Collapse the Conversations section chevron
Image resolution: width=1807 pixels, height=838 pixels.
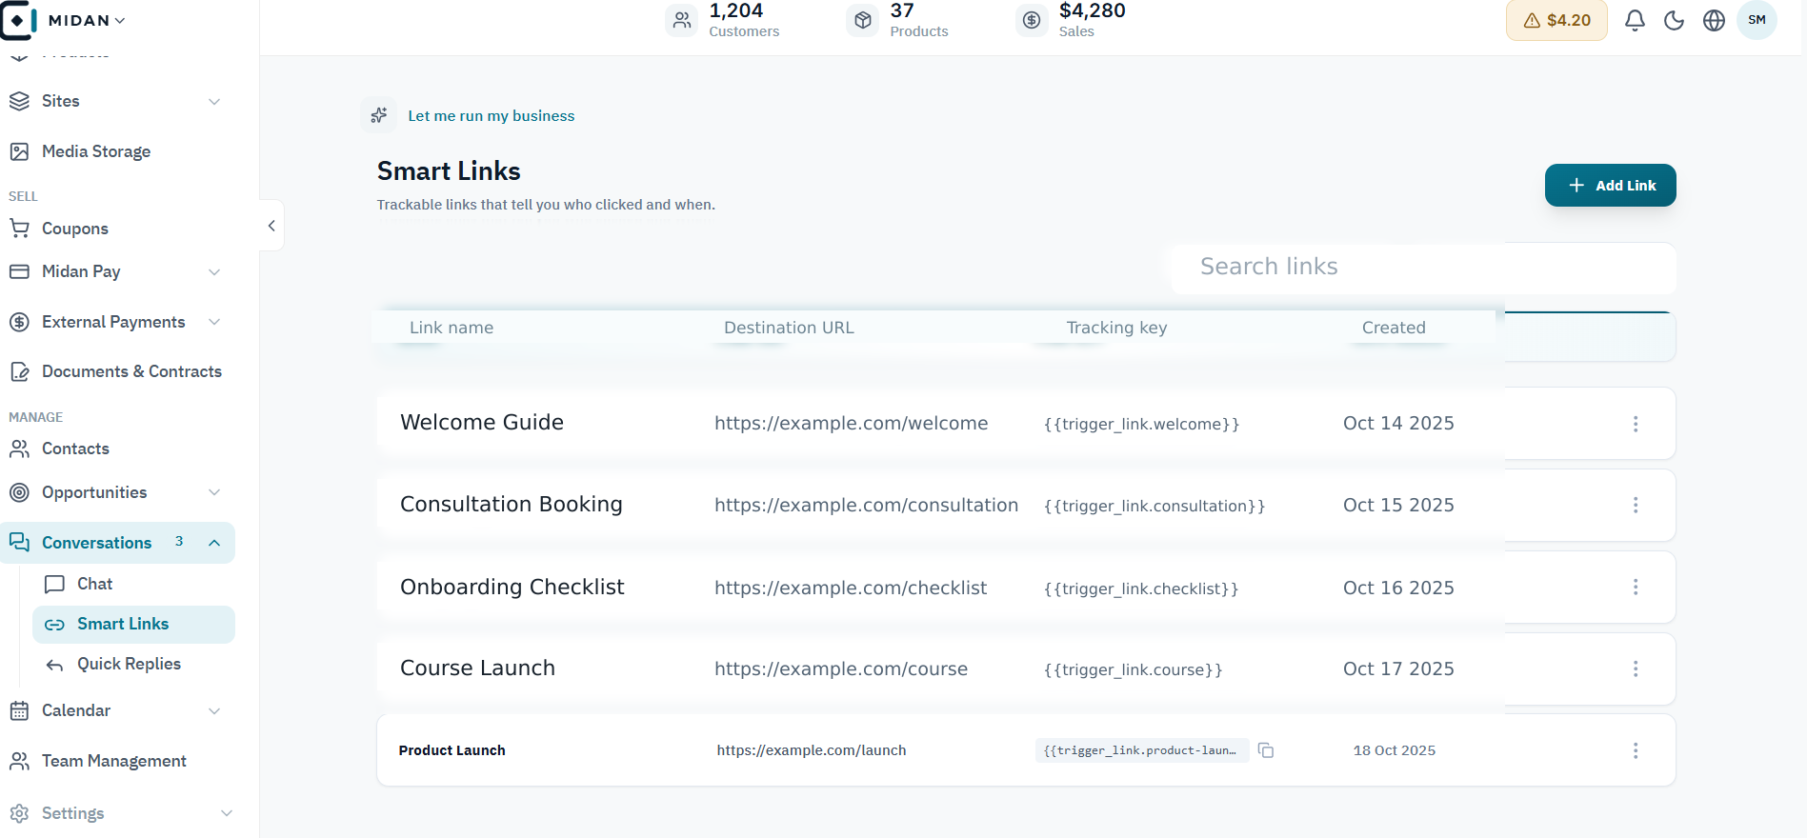pos(214,543)
